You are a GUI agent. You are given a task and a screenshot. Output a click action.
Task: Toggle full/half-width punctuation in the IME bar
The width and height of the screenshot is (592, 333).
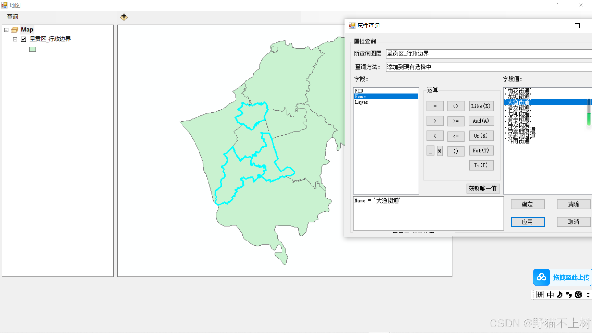pyautogui.click(x=569, y=295)
